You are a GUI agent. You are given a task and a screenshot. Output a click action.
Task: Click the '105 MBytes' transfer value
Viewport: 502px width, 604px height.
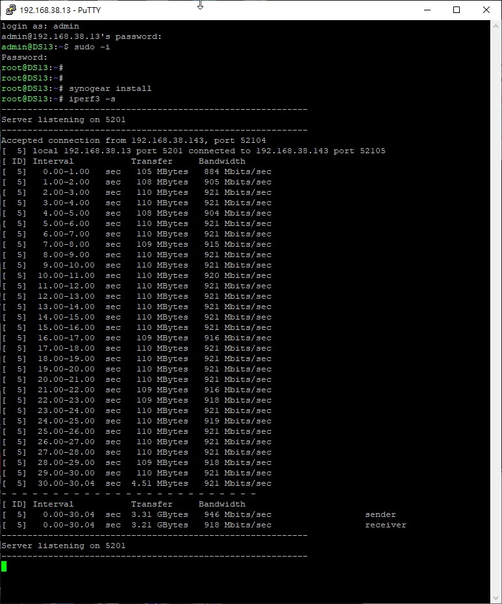pos(162,172)
